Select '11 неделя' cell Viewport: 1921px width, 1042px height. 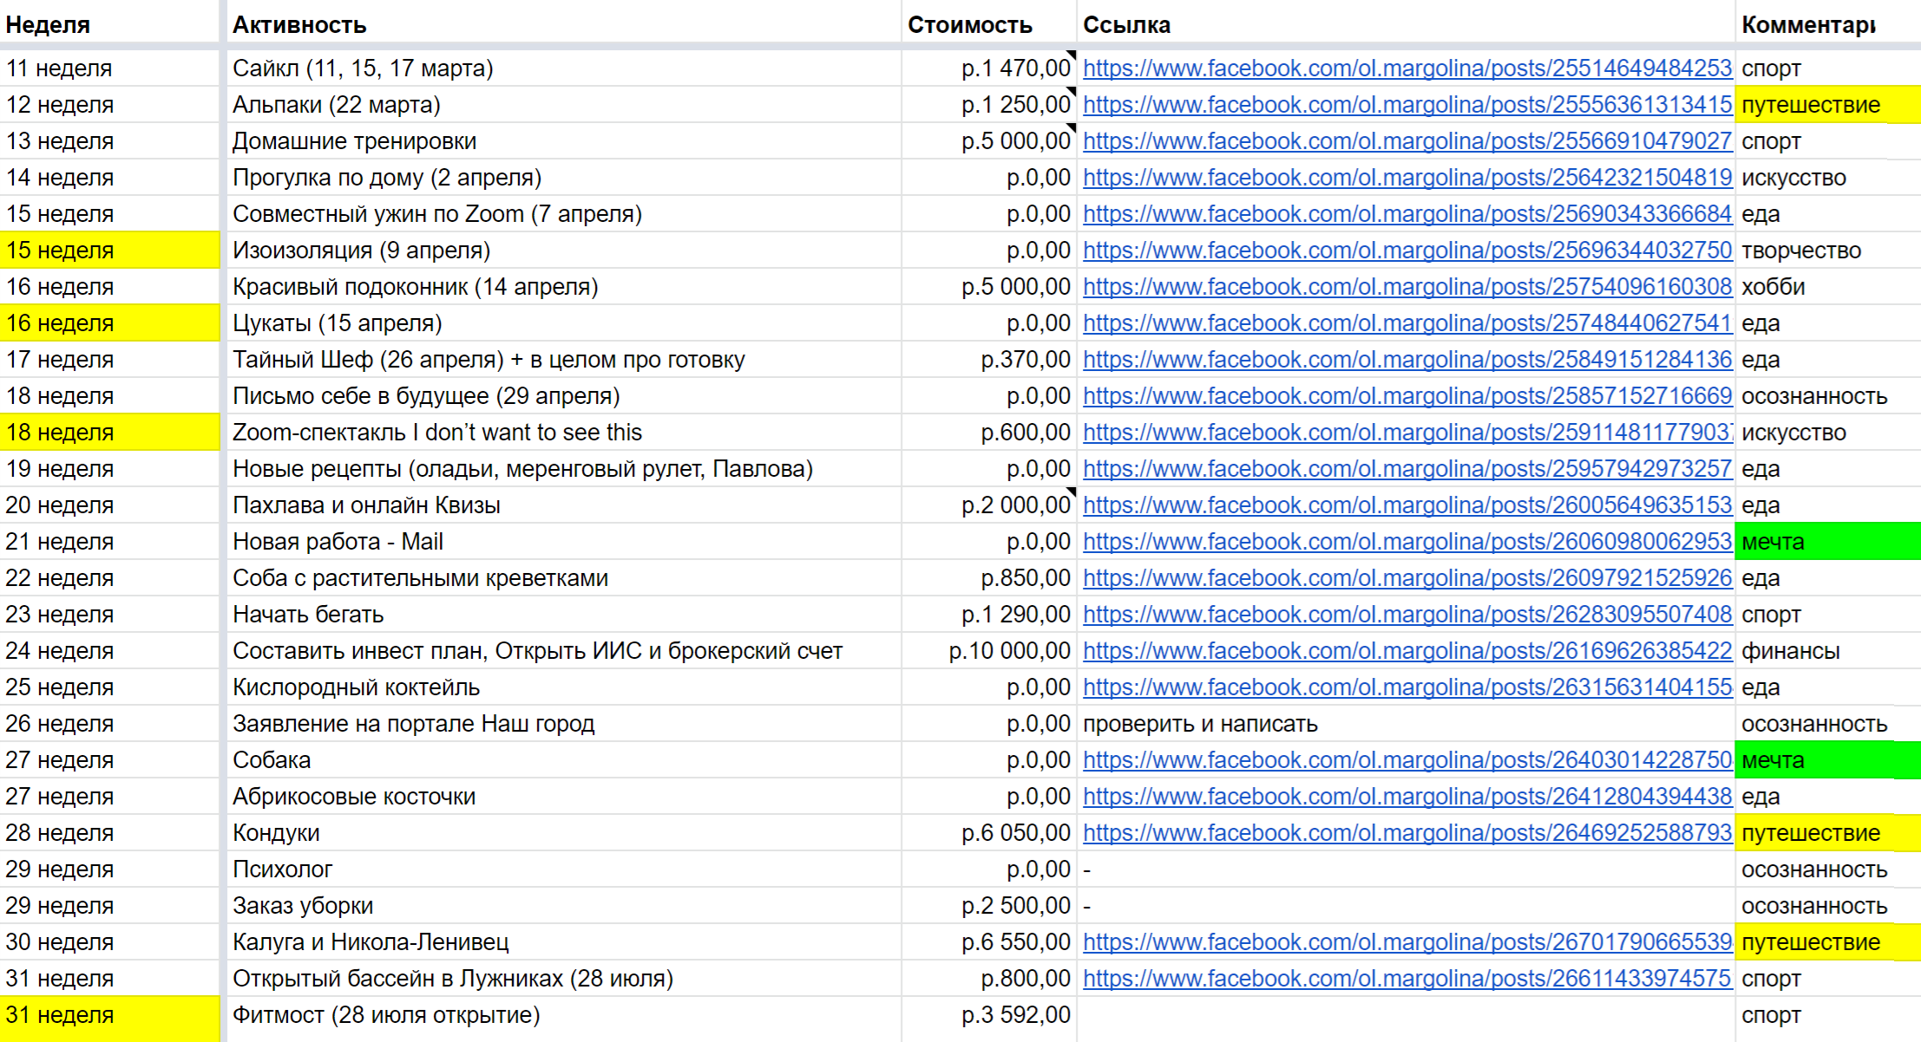[110, 68]
